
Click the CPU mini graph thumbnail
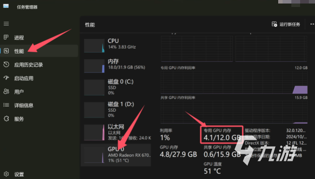pos(94,46)
